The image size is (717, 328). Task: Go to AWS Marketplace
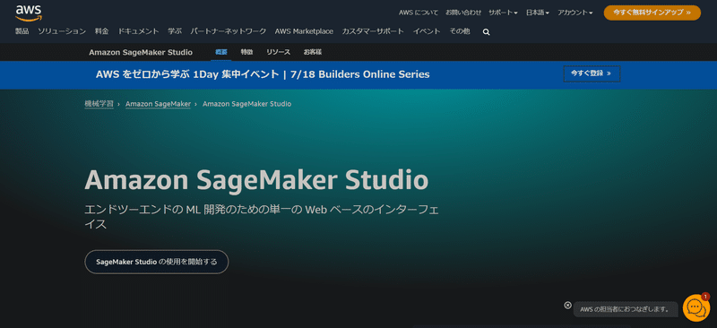click(304, 31)
